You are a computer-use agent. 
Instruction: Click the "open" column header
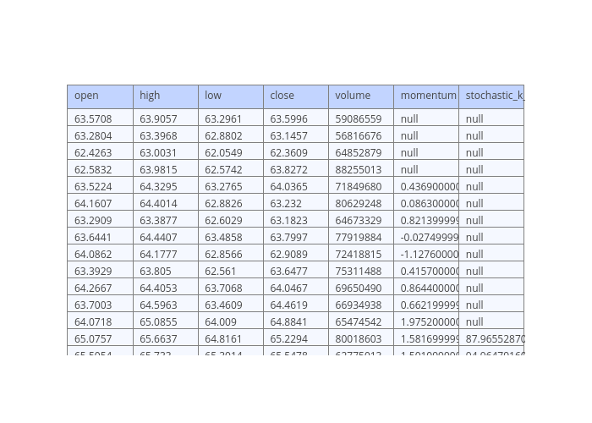100,96
